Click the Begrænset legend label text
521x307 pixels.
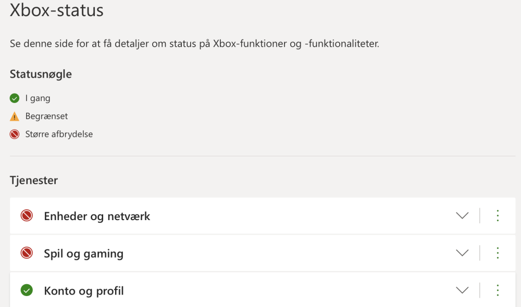pos(46,117)
